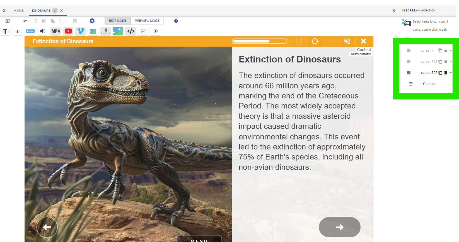The image size is (459, 242).
Task: Switch to the HOME tab
Action: pos(19,11)
